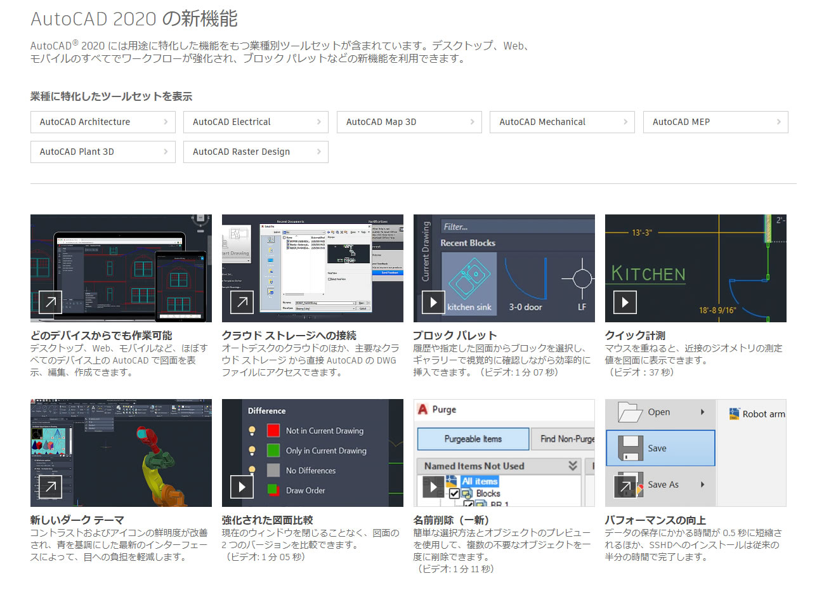The height and width of the screenshot is (590, 817).
Task: Click the expand arrow icon on the Save menu thumbnail
Action: coord(625,487)
